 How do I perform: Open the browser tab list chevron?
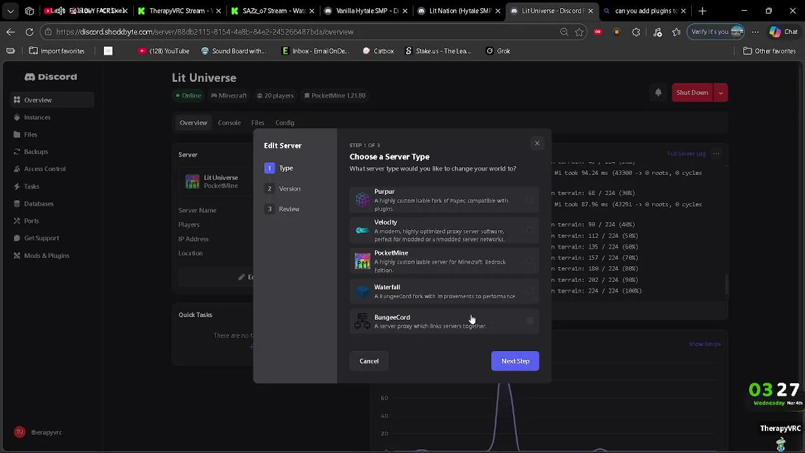pos(11,11)
